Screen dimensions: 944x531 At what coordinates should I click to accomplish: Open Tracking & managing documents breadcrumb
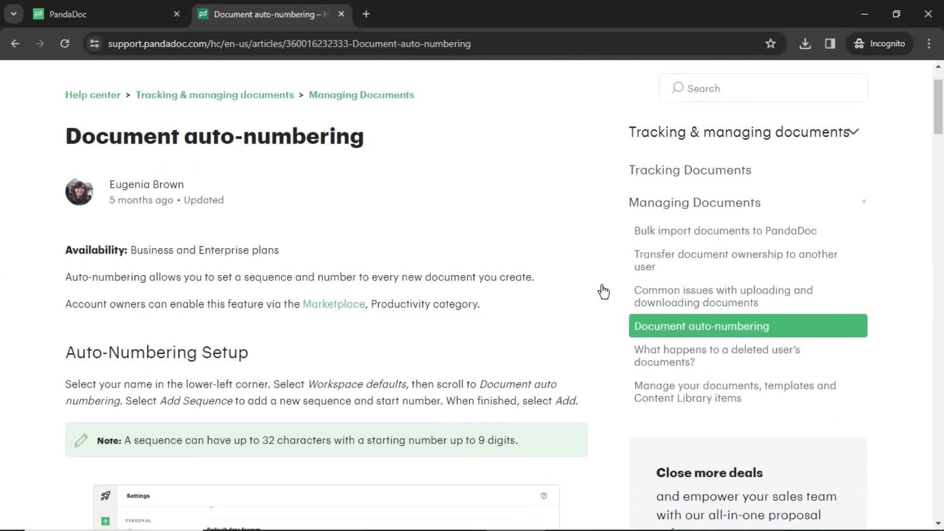tap(215, 95)
